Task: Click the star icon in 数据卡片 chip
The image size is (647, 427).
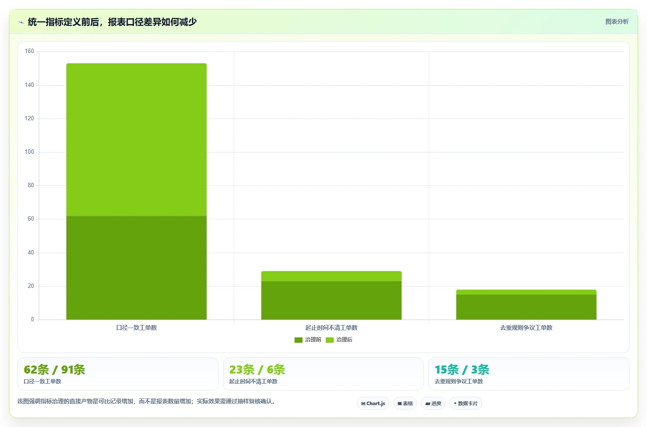Action: pyautogui.click(x=455, y=403)
